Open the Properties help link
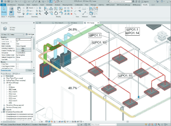The height and width of the screenshot is (126, 171). (6, 70)
